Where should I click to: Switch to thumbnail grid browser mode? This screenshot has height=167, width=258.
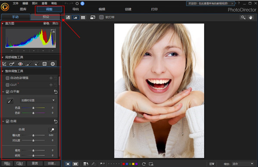83,17
